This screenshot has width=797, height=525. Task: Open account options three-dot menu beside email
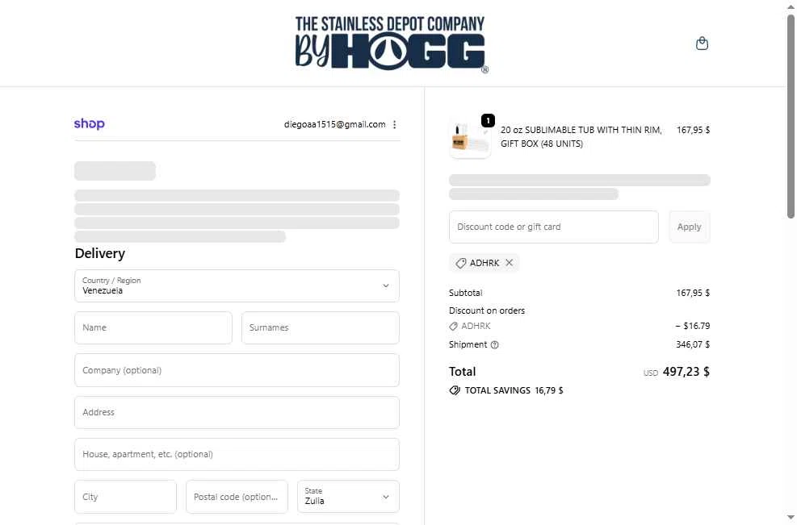(394, 124)
